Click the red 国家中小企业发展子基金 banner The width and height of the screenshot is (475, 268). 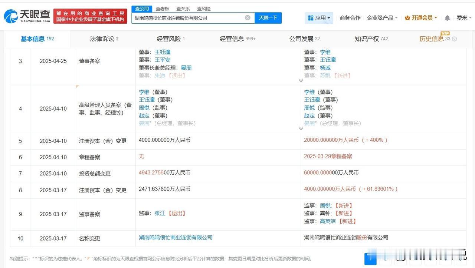(90, 16)
